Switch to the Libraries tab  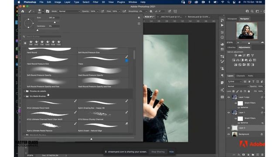coord(231,48)
